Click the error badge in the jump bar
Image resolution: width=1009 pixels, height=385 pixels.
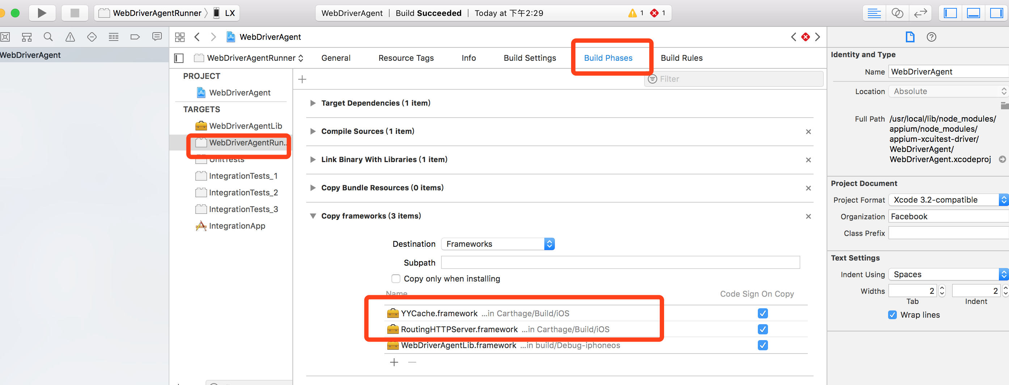tap(805, 37)
